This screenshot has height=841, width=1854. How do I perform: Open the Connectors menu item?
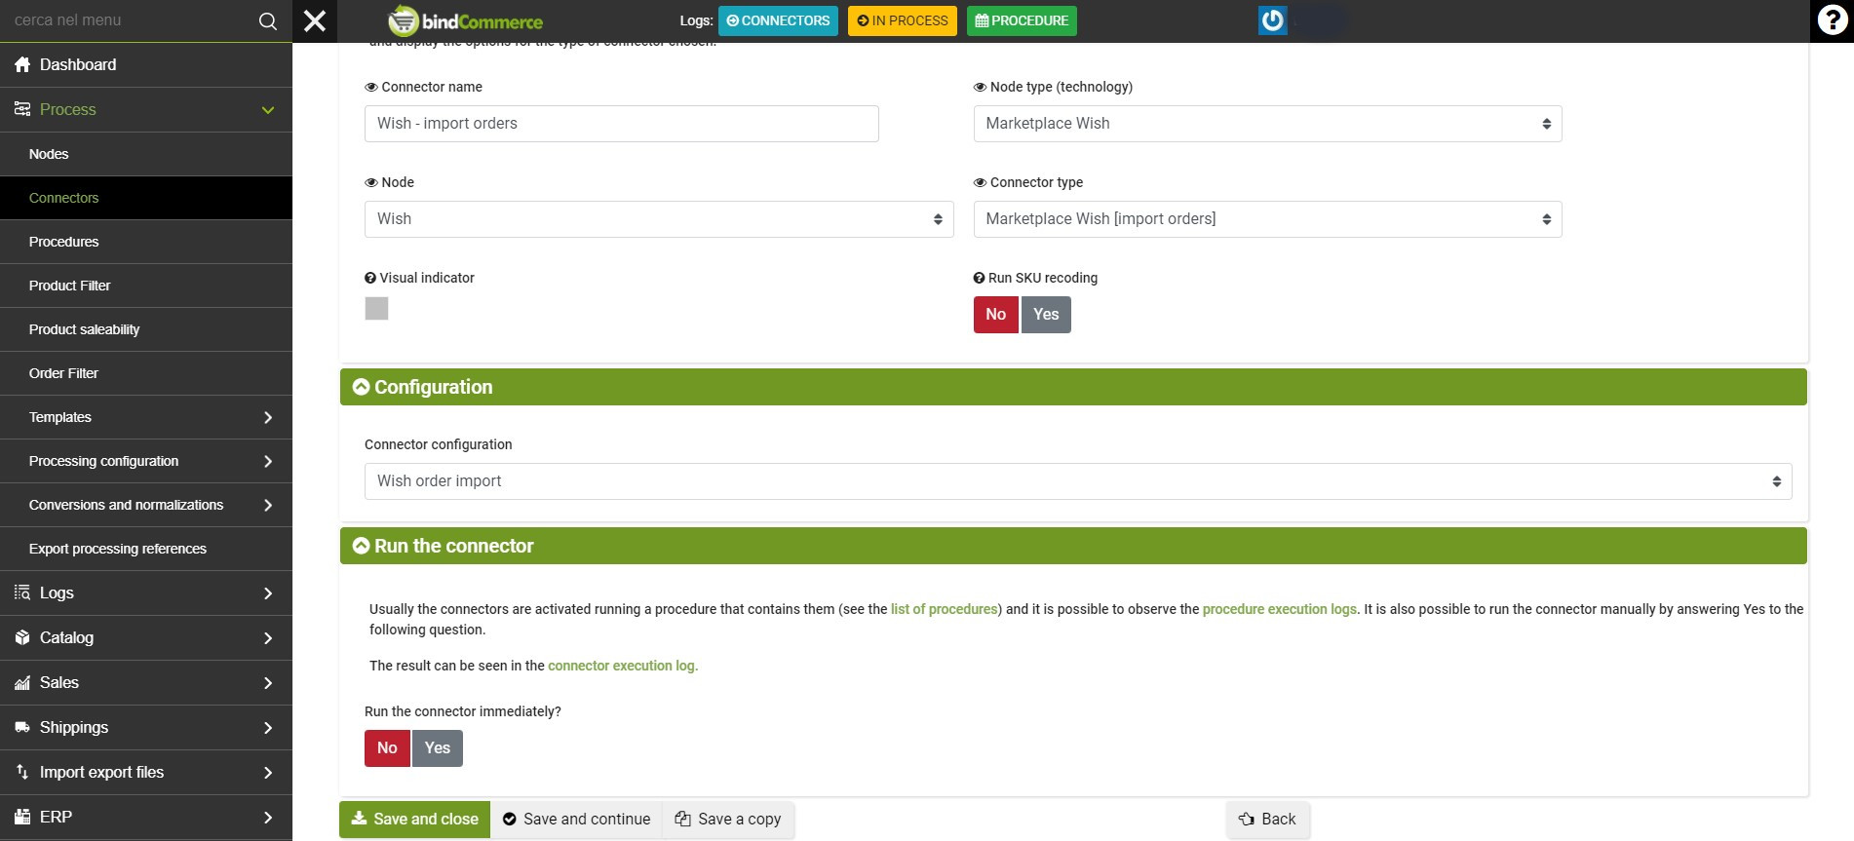[146, 198]
